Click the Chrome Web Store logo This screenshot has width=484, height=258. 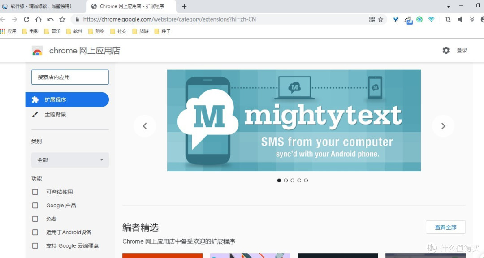(37, 51)
